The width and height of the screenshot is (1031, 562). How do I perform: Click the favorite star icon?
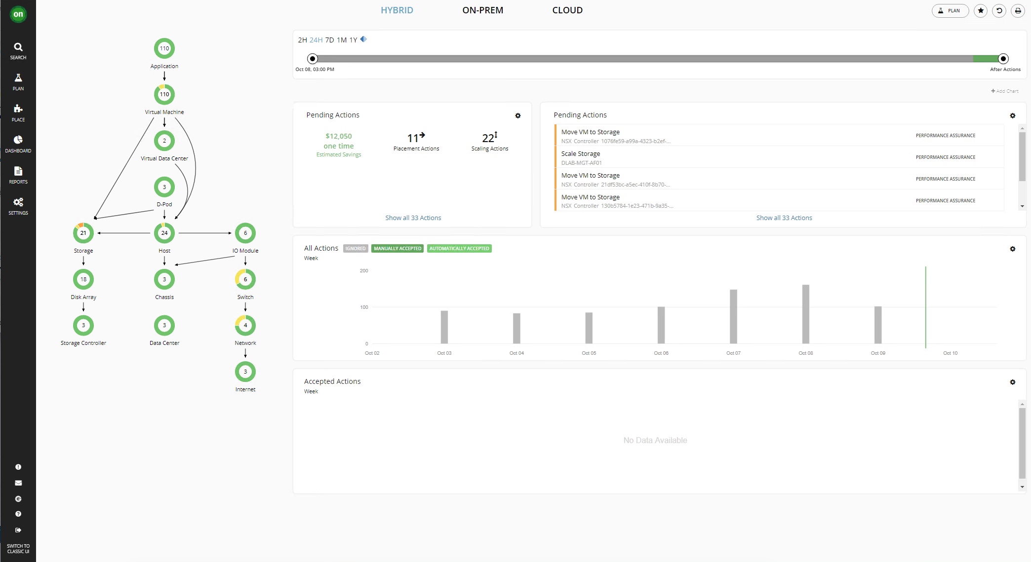[x=981, y=10]
